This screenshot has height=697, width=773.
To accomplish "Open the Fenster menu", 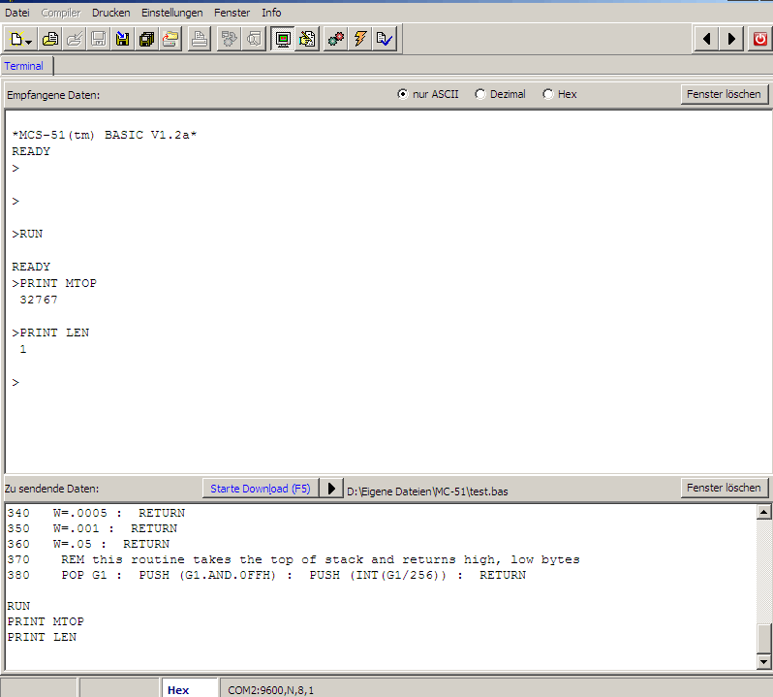I will pyautogui.click(x=232, y=13).
